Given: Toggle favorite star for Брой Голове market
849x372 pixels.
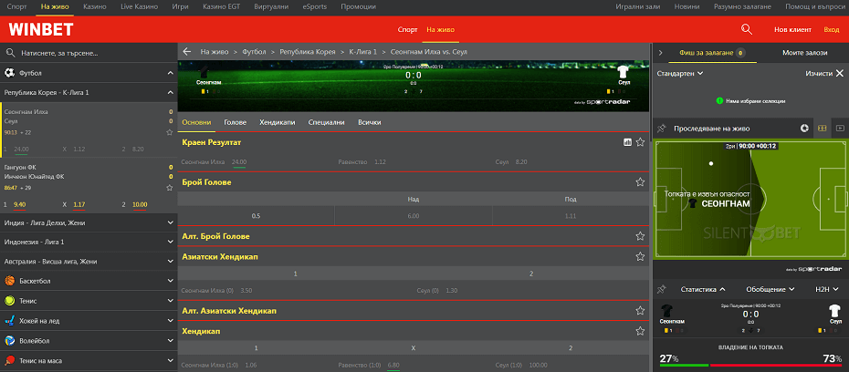Looking at the screenshot, I should (x=640, y=182).
